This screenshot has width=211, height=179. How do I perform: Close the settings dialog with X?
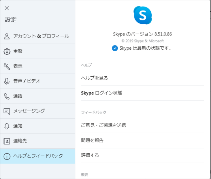(7, 8)
